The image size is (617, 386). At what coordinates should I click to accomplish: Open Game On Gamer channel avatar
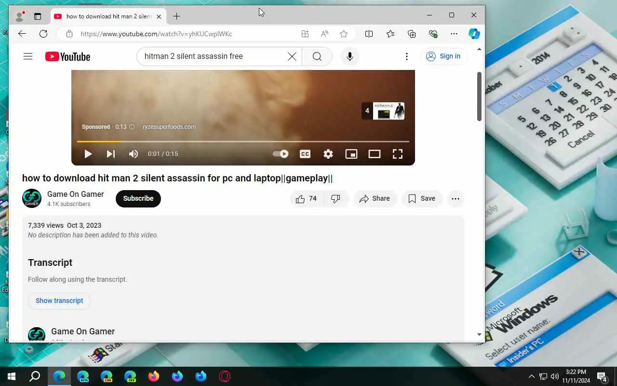[x=32, y=198]
